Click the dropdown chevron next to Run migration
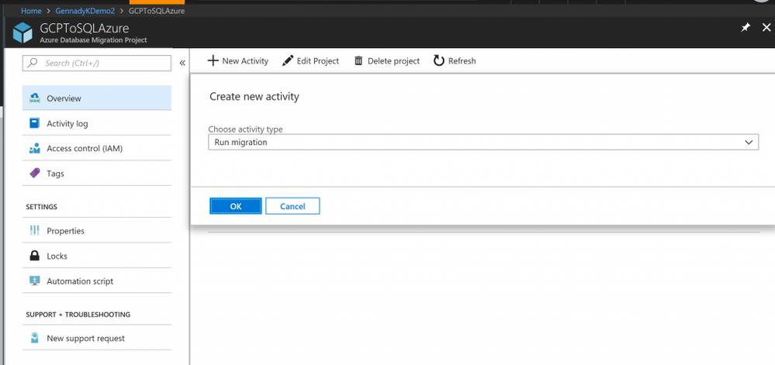 click(749, 143)
